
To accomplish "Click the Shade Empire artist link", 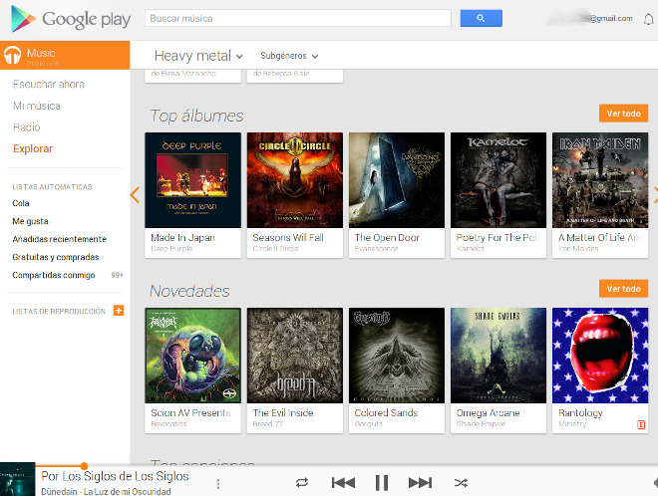I will pos(481,424).
